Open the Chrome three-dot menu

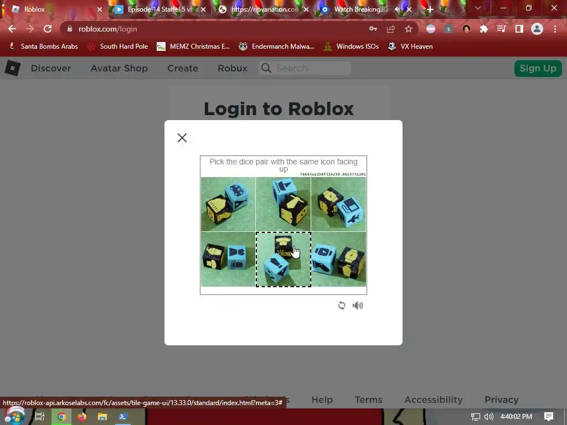coord(555,29)
